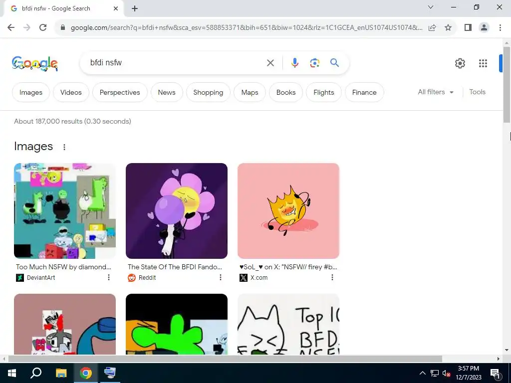
Task: Open the teal collage thumbnail
Action: (x=65, y=211)
